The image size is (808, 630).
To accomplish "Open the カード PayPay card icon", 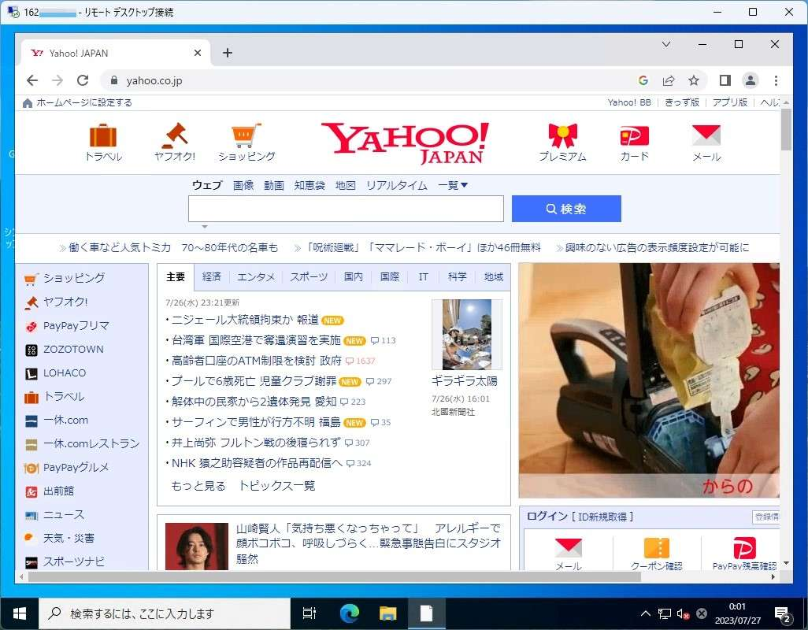I will click(x=634, y=136).
